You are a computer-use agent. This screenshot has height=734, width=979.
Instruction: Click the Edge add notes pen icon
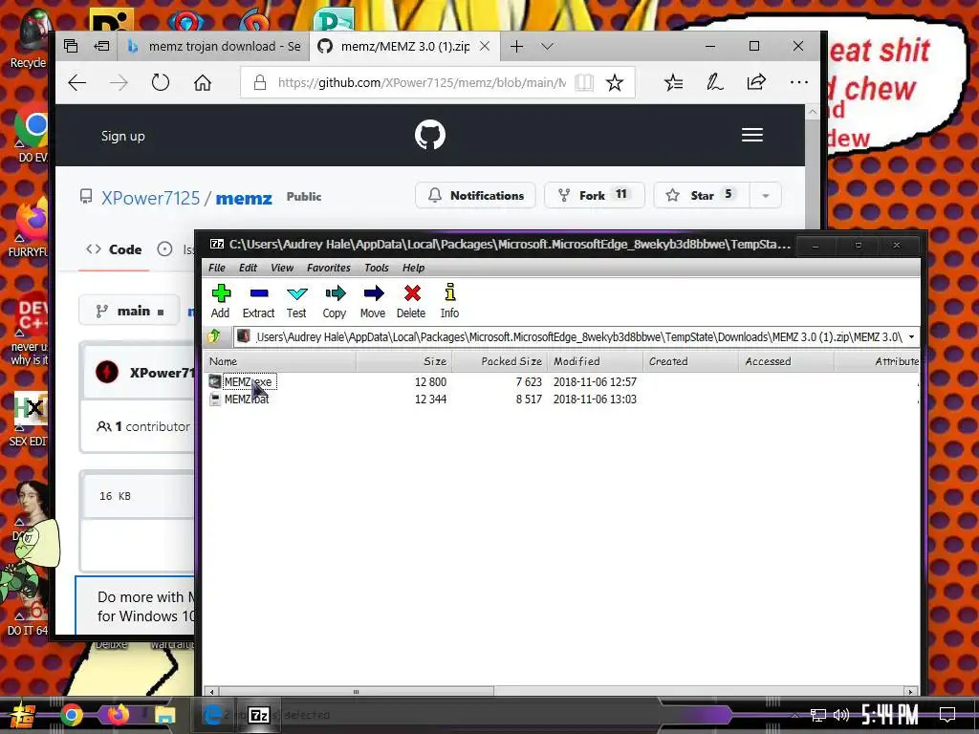tap(715, 82)
